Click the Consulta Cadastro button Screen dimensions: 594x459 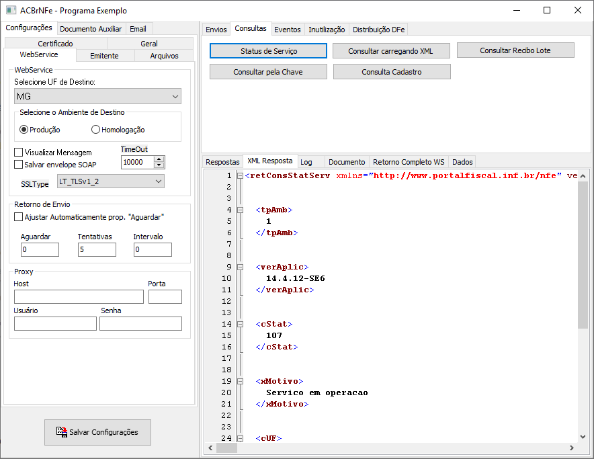(392, 72)
